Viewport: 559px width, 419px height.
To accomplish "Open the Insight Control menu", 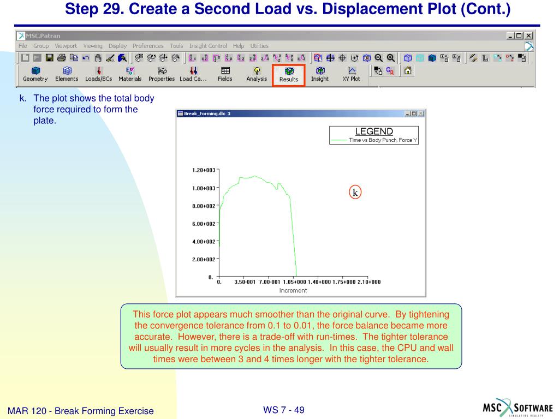I will [208, 46].
